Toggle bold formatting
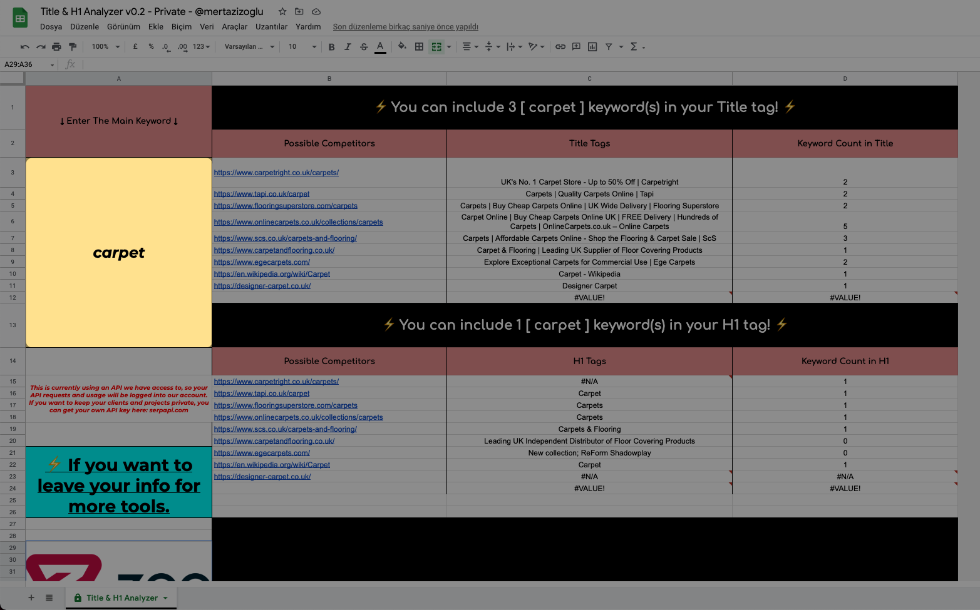Image resolution: width=980 pixels, height=610 pixels. point(331,47)
